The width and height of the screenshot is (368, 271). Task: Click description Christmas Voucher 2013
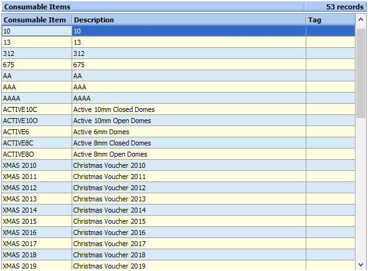click(x=189, y=199)
